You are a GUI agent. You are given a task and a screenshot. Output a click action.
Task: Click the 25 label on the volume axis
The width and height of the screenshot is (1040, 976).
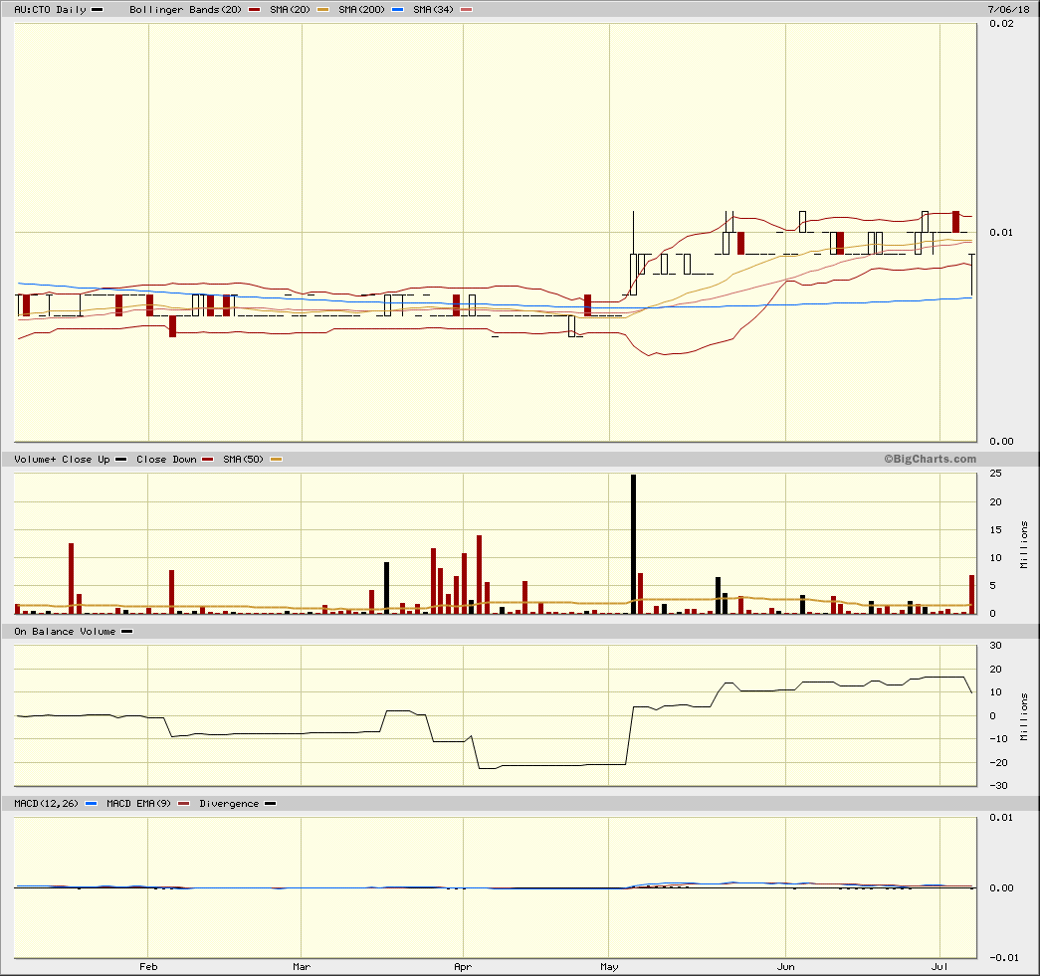click(995, 474)
